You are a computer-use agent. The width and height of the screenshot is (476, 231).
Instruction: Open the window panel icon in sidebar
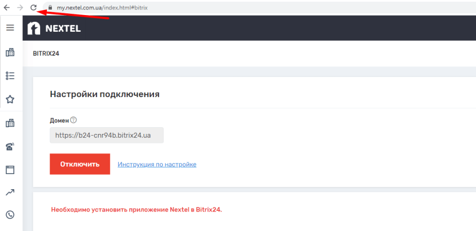pos(10,170)
